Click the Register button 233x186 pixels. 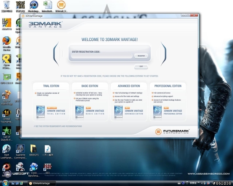point(141,56)
